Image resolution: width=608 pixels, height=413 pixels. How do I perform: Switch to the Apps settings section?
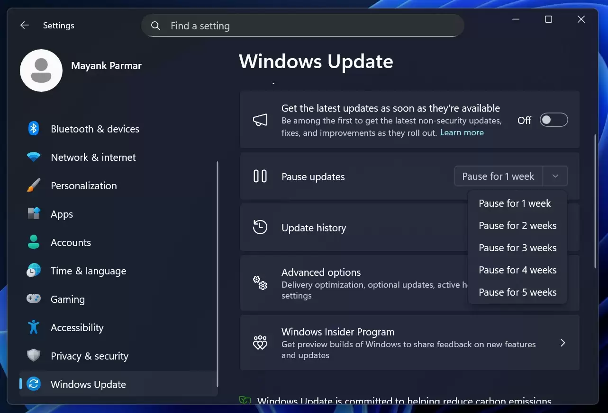[x=62, y=214]
